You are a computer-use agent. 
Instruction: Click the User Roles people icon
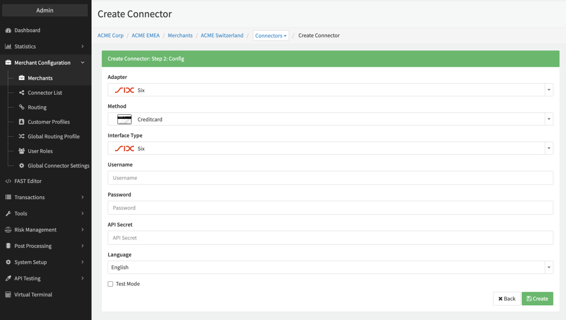coord(22,151)
